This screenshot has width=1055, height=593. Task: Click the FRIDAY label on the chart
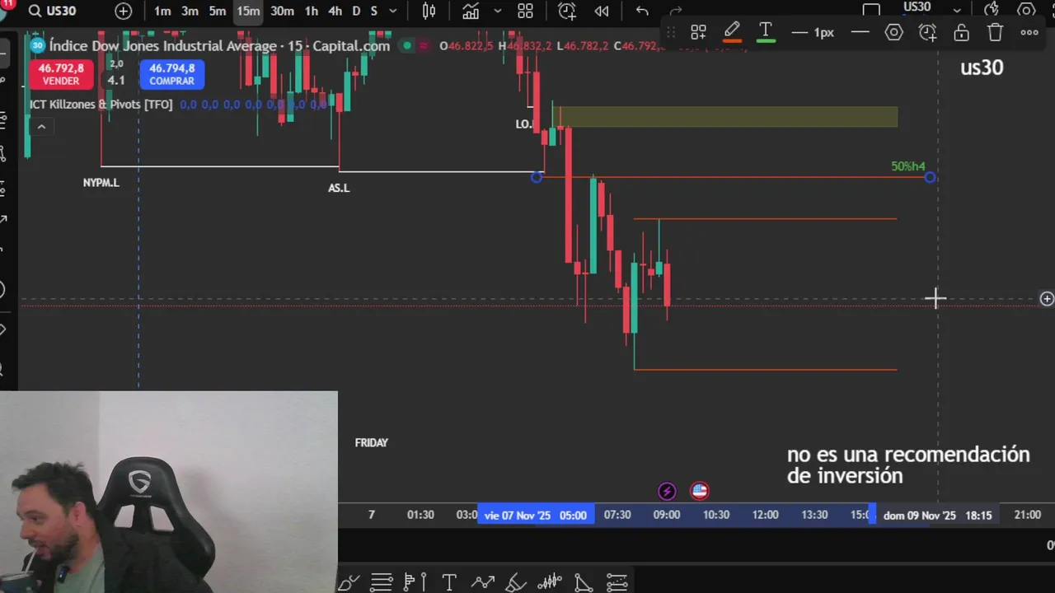click(x=372, y=443)
